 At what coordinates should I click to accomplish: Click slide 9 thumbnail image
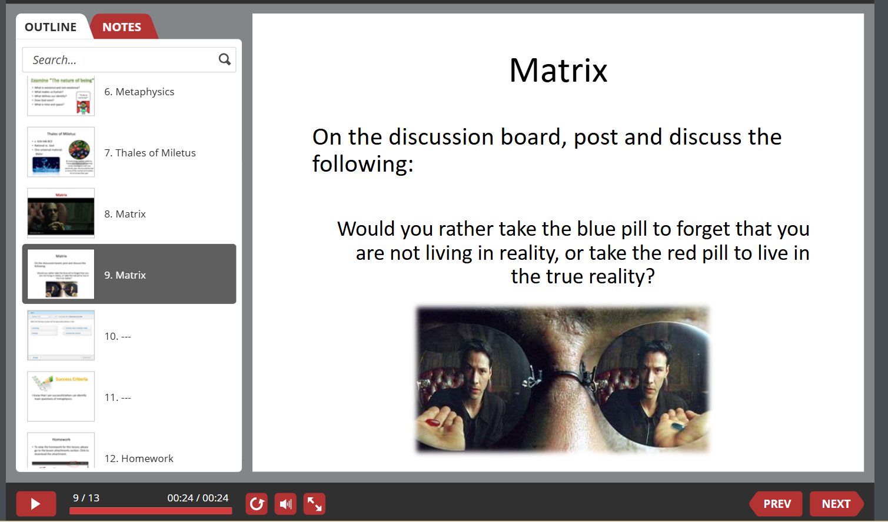coord(61,275)
